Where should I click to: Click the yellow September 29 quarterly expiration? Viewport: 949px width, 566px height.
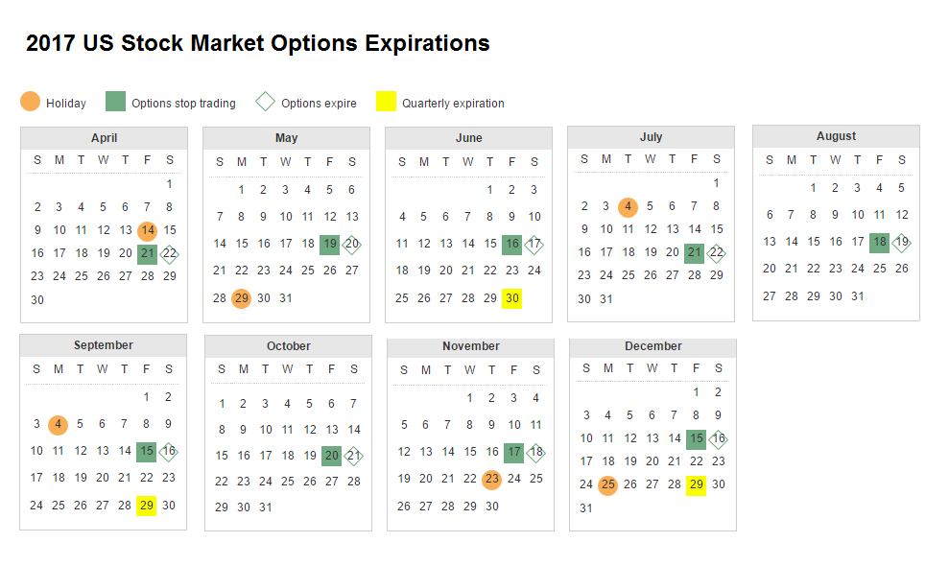146,506
